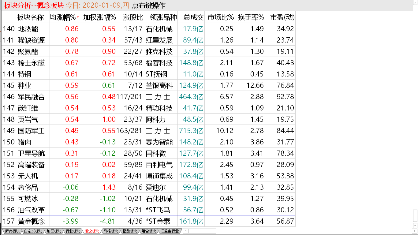
Task: Switch to the 所有板块 tab
Action: [12, 231]
